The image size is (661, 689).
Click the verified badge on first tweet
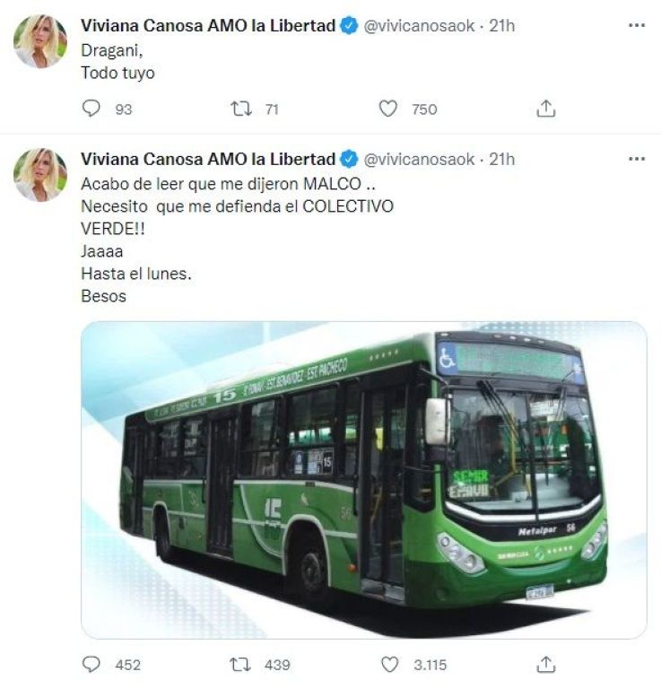[x=349, y=26]
